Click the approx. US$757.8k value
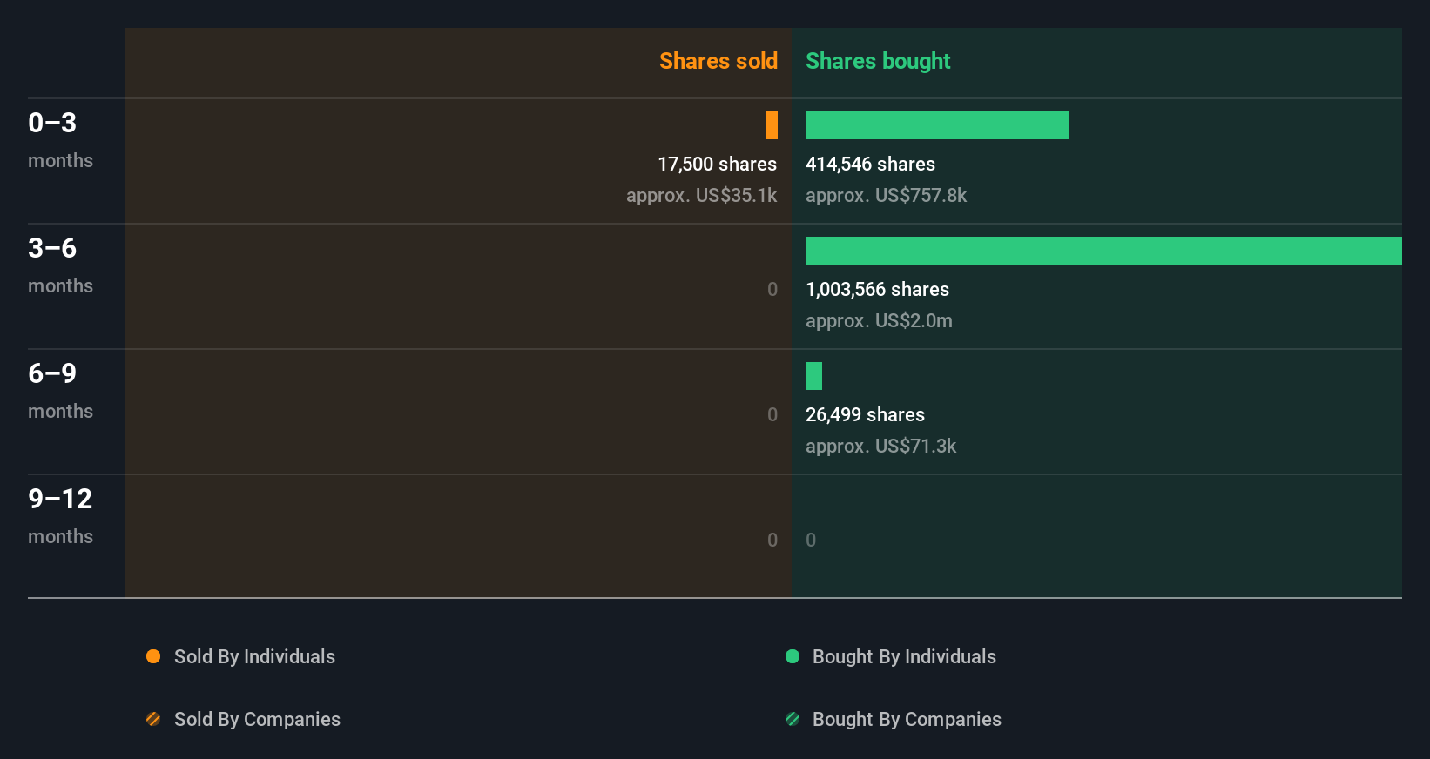The height and width of the screenshot is (759, 1430). (x=886, y=196)
